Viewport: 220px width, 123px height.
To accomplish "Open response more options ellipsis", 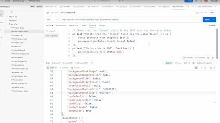I will [214, 63].
